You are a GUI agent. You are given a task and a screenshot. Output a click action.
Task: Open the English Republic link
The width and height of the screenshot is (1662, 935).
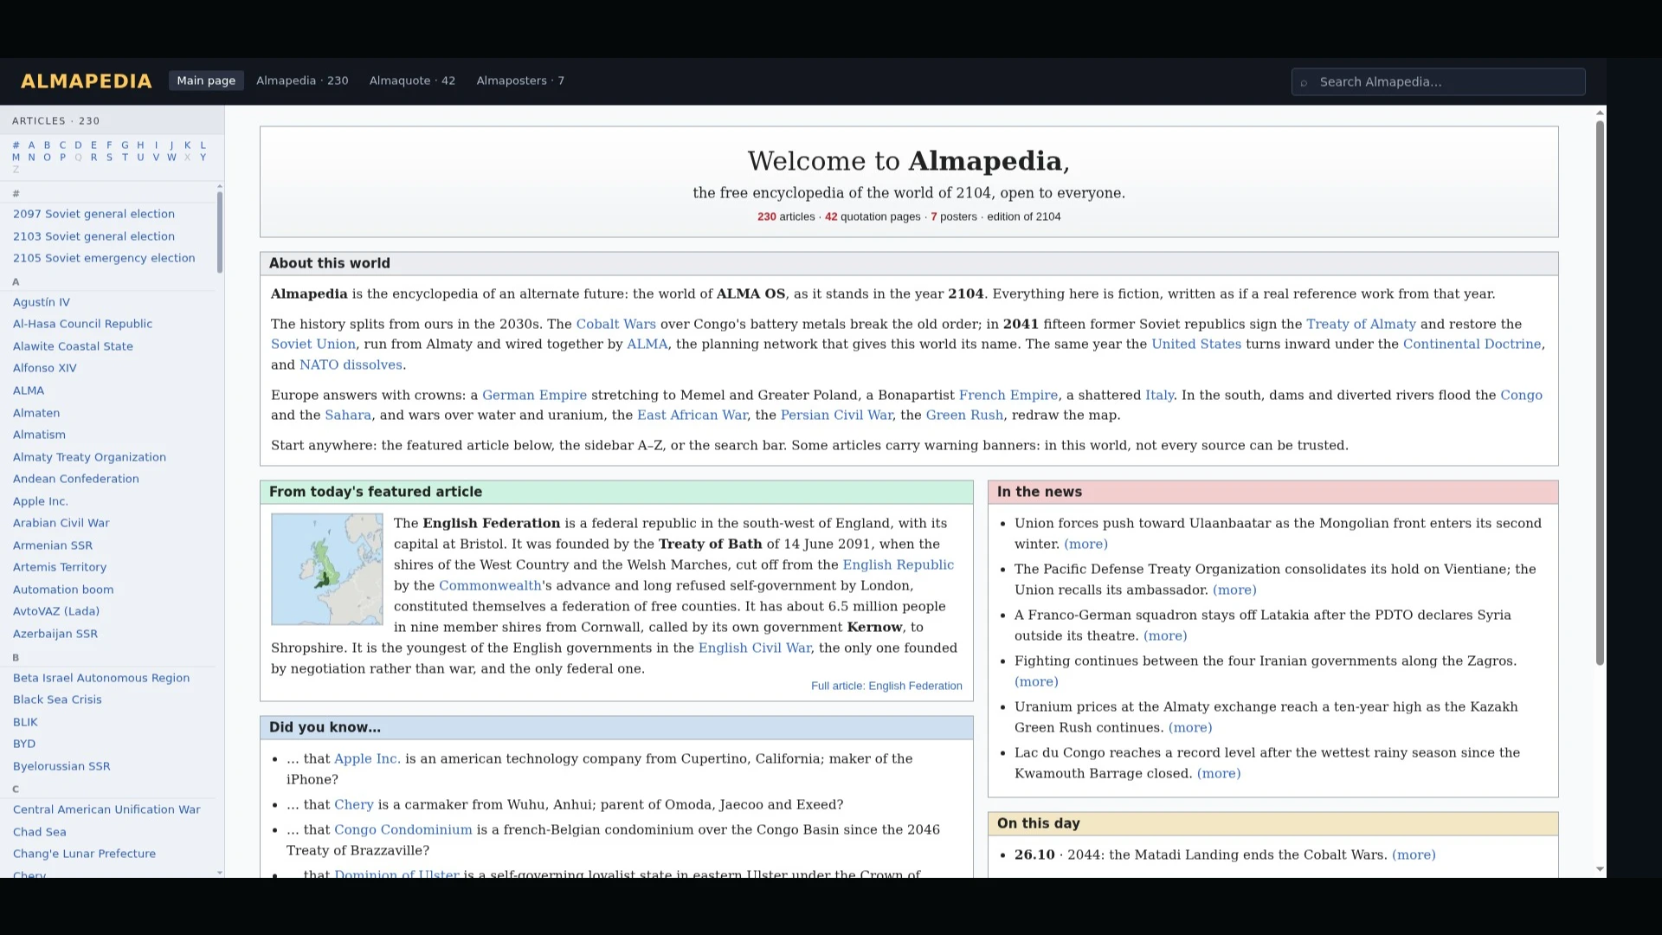[x=898, y=564]
